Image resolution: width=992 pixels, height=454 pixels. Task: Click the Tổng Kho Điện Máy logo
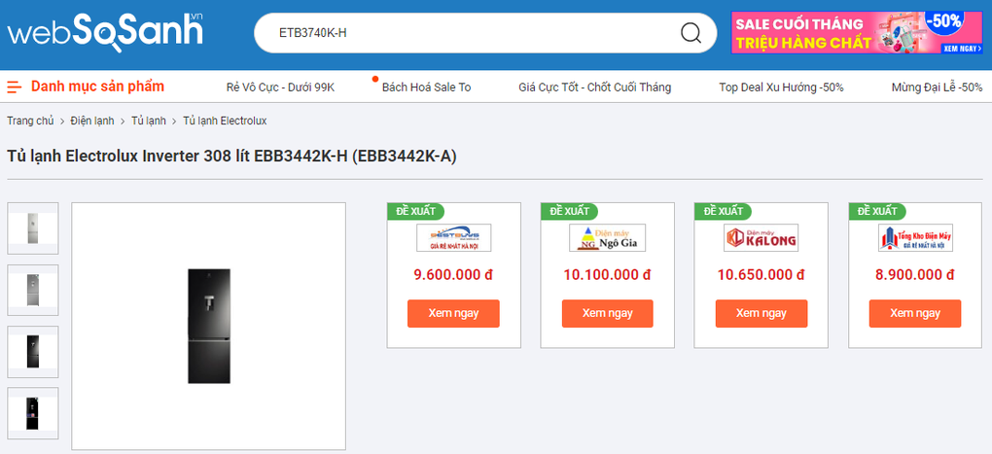(915, 238)
